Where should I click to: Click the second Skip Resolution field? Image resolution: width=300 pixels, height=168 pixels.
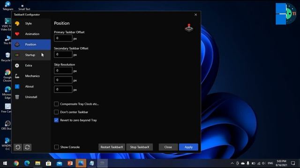(x=63, y=80)
